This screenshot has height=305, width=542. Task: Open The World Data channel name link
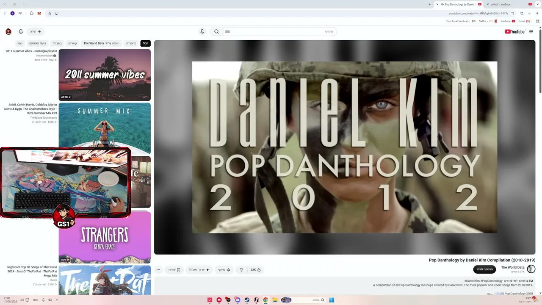(x=512, y=267)
